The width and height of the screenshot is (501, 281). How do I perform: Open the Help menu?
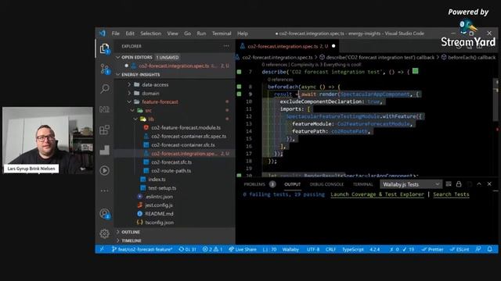[243, 33]
